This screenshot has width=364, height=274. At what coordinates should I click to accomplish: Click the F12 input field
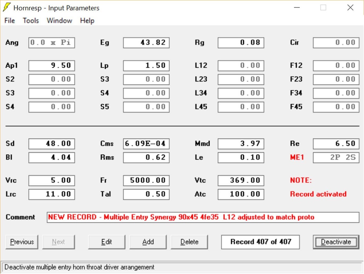336,66
